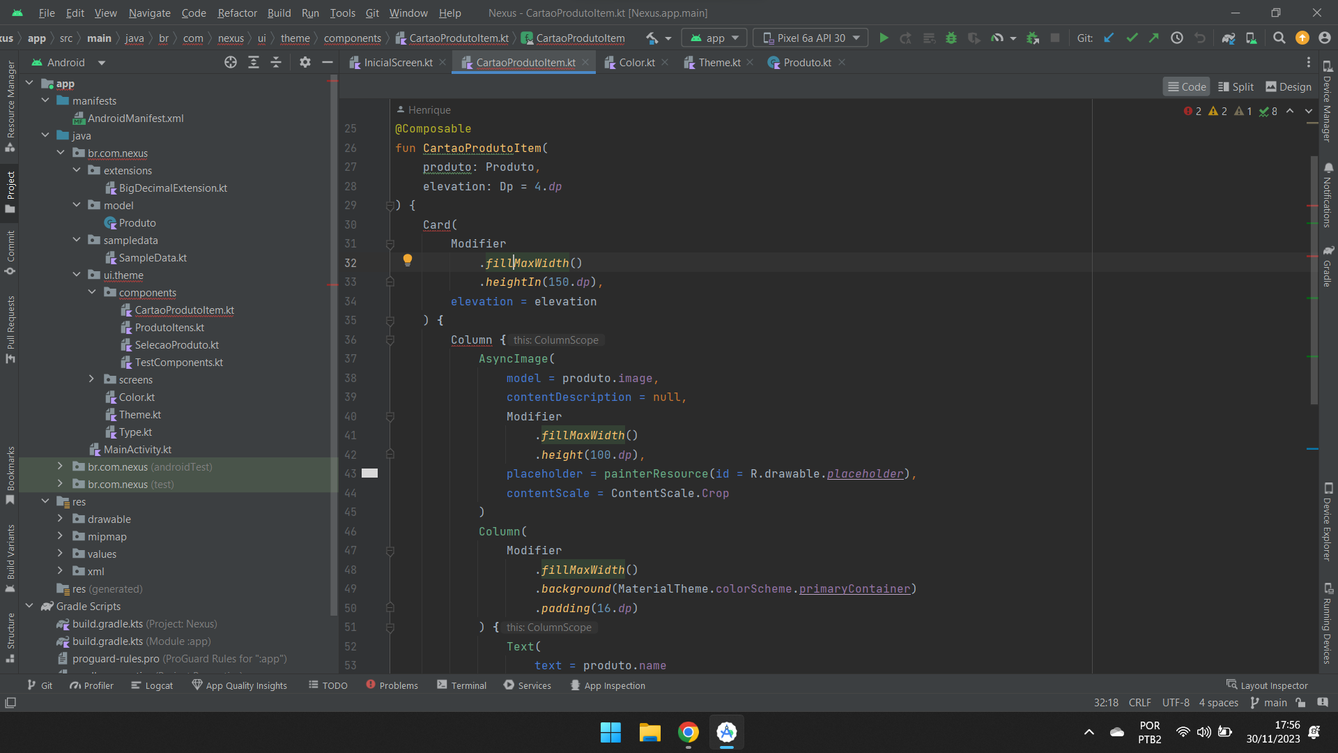Toggle the Pull Requests tool window
1338x753 pixels.
[x=10, y=329]
